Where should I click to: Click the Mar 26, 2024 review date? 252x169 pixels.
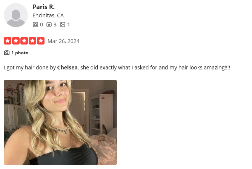point(63,41)
